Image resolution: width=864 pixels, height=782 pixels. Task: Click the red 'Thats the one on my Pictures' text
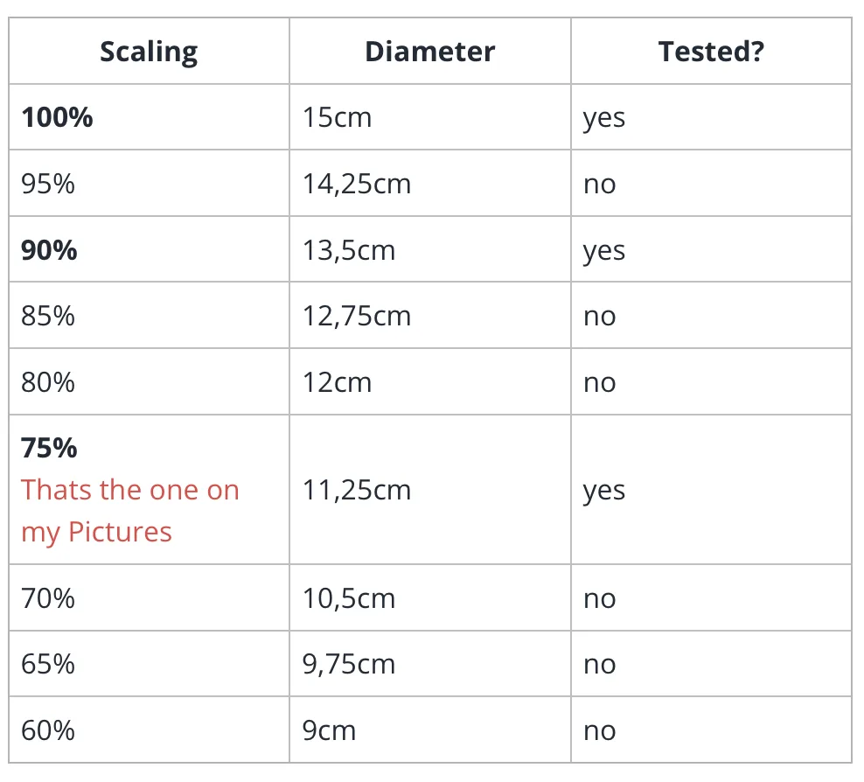130,511
